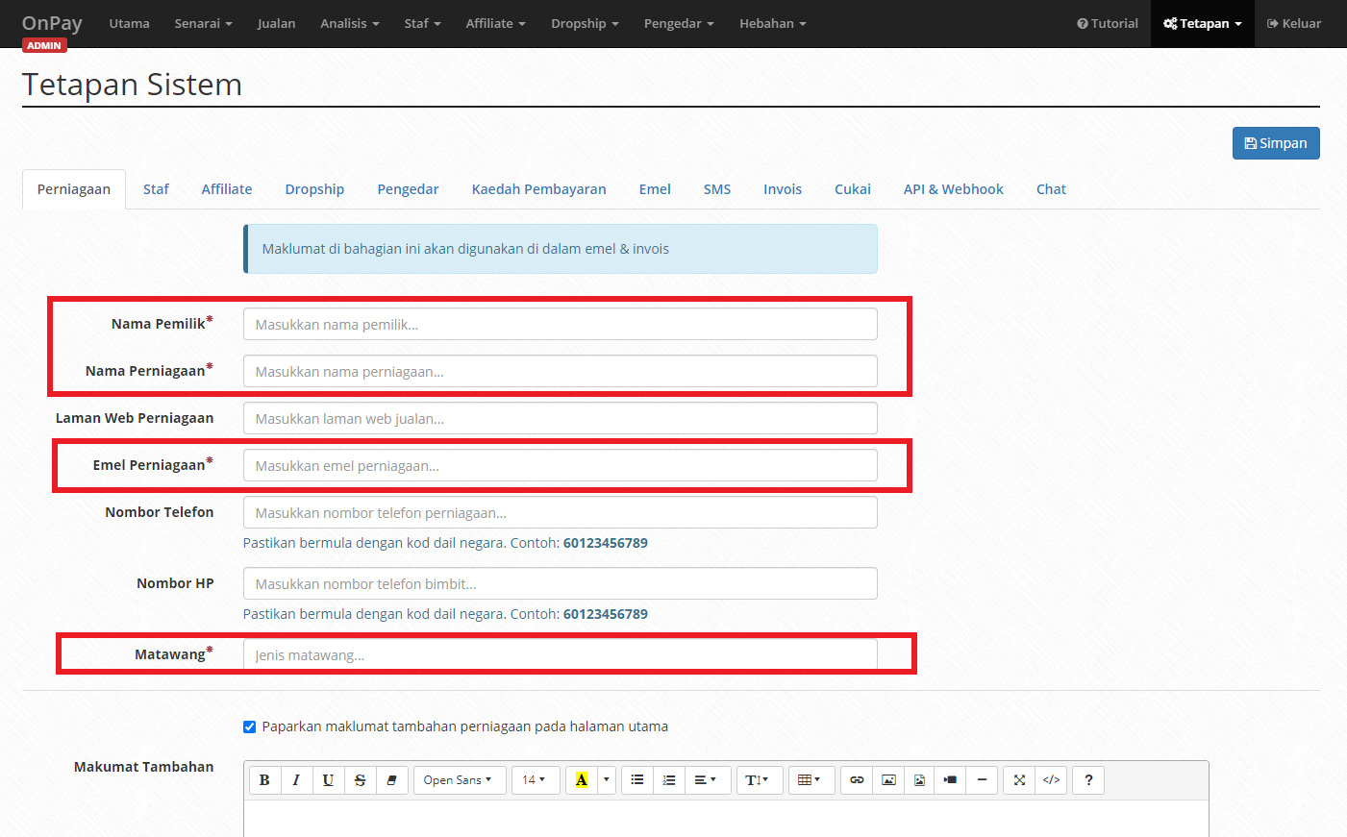Open the font size 14 dropdown

pos(535,779)
